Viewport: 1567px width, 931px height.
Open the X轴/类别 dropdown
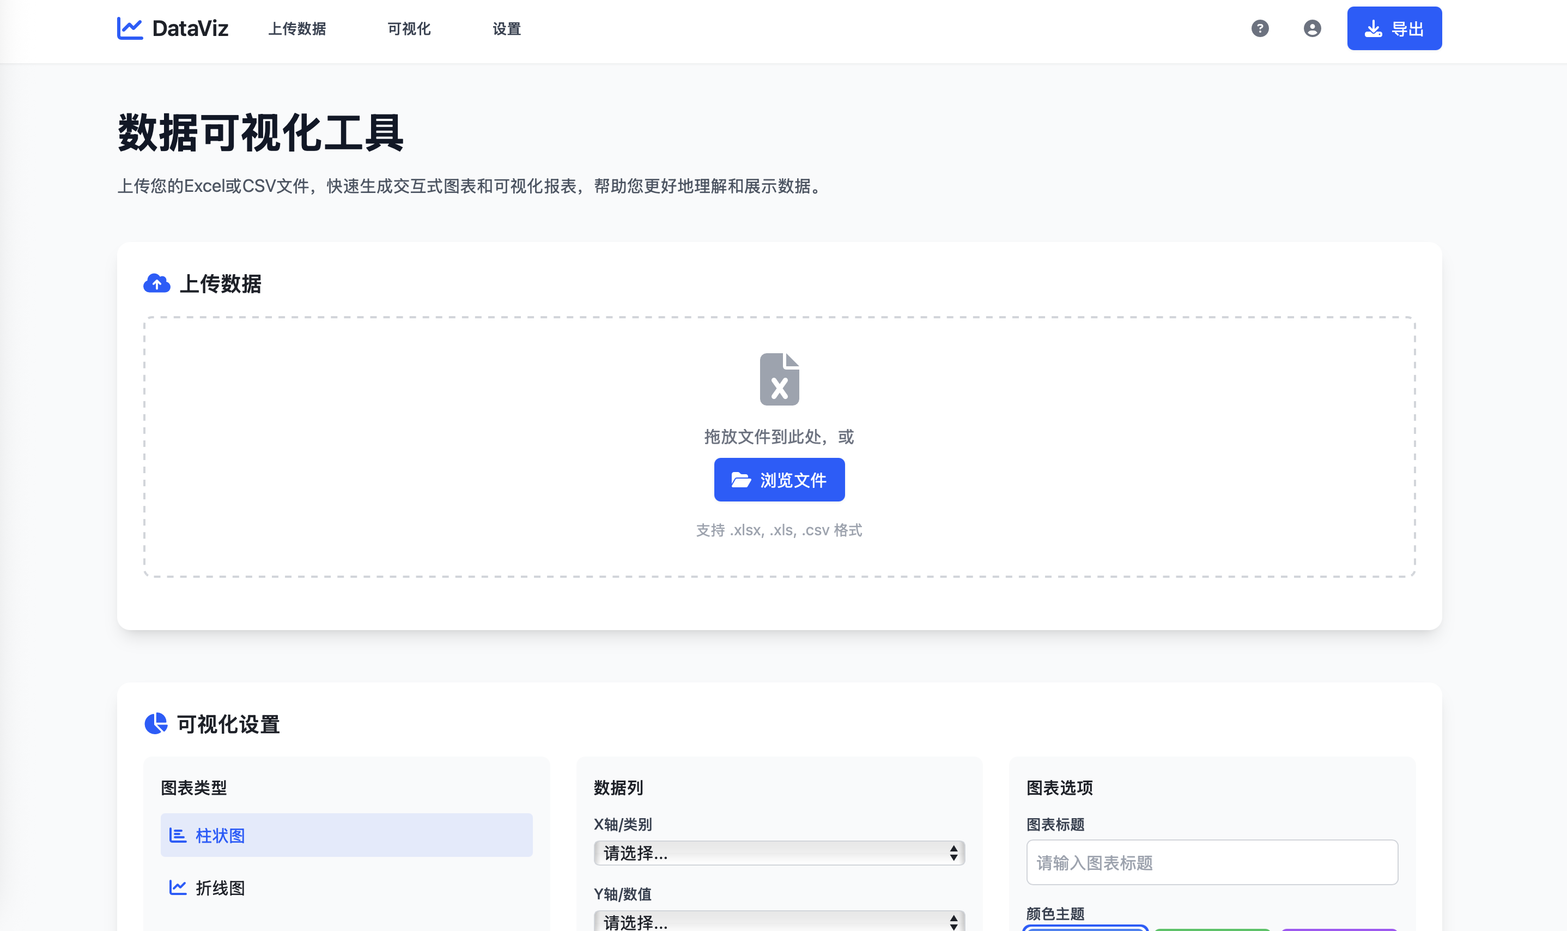click(x=779, y=853)
